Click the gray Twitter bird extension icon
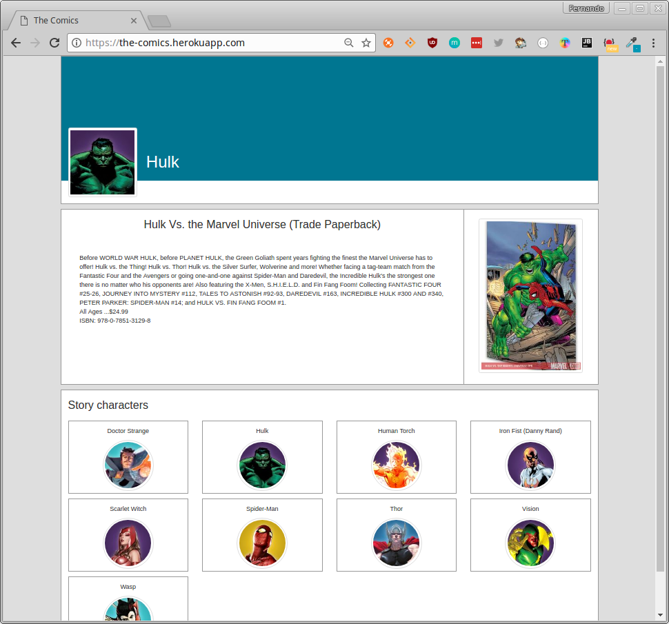Viewport: 669px width, 624px height. click(x=499, y=43)
